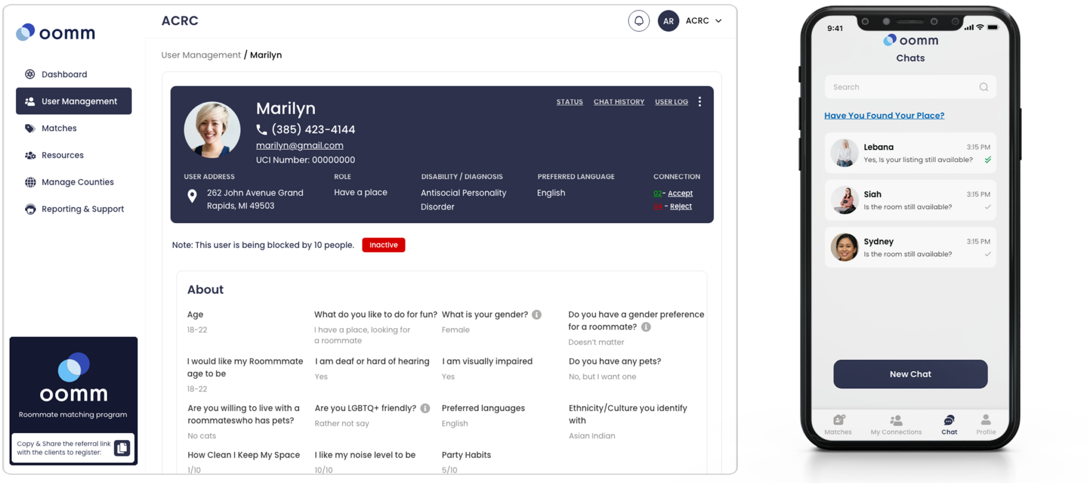Click the copy referral link icon
The image size is (1087, 483).
[x=122, y=448]
